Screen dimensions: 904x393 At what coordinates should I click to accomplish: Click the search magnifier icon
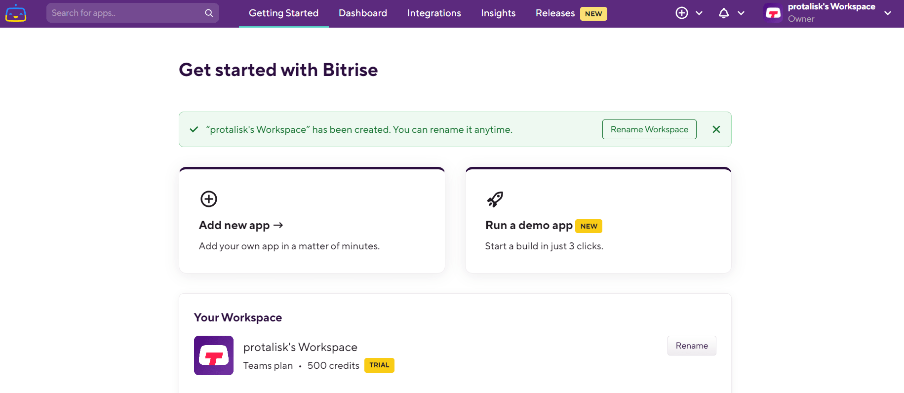click(209, 13)
